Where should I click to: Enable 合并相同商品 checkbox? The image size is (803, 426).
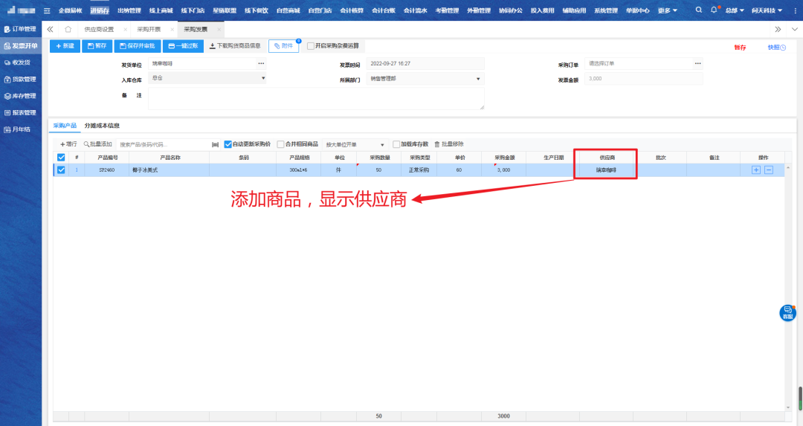point(280,144)
